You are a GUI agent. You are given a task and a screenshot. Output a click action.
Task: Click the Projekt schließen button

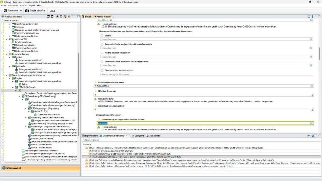point(35,11)
